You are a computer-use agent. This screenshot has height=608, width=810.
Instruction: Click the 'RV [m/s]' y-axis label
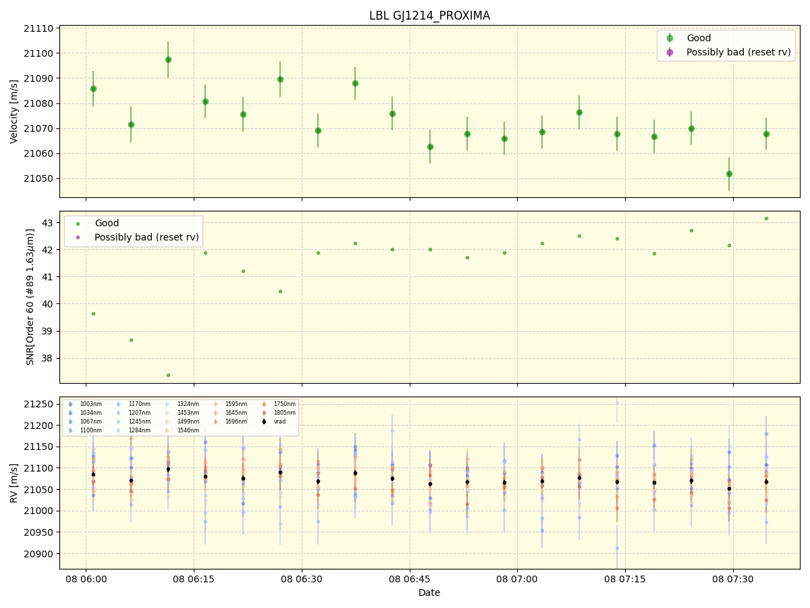14,483
